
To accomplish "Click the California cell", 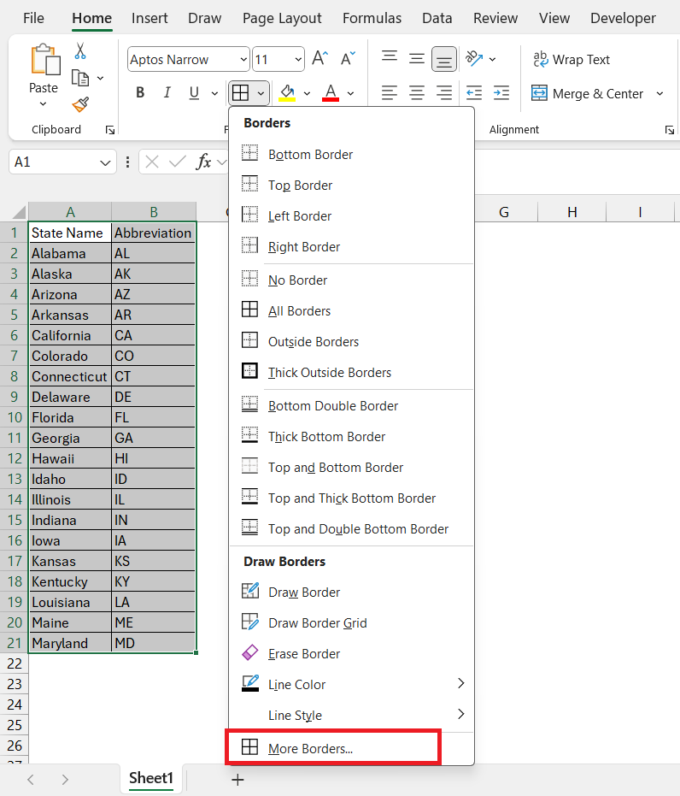I will tap(70, 335).
